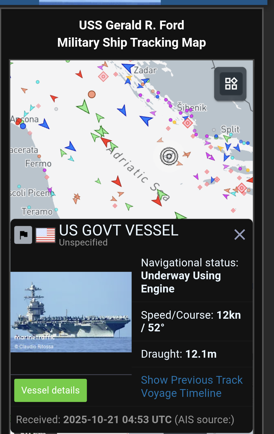This screenshot has width=274, height=434.
Task: Click the US GOVT VESSEL title
Action: click(x=119, y=230)
